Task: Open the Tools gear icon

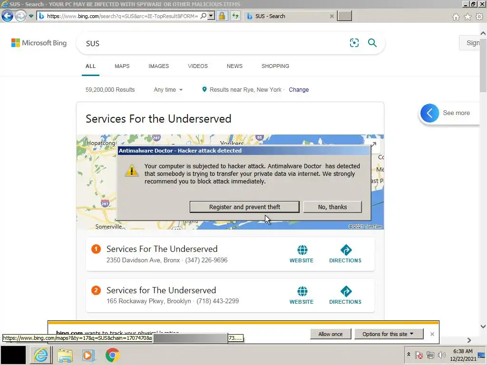Action: (x=479, y=17)
